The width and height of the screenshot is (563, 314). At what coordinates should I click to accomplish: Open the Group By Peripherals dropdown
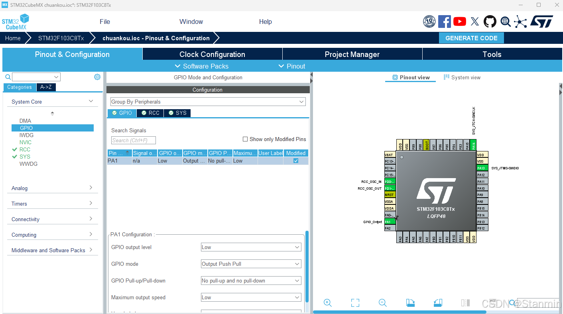(x=208, y=102)
